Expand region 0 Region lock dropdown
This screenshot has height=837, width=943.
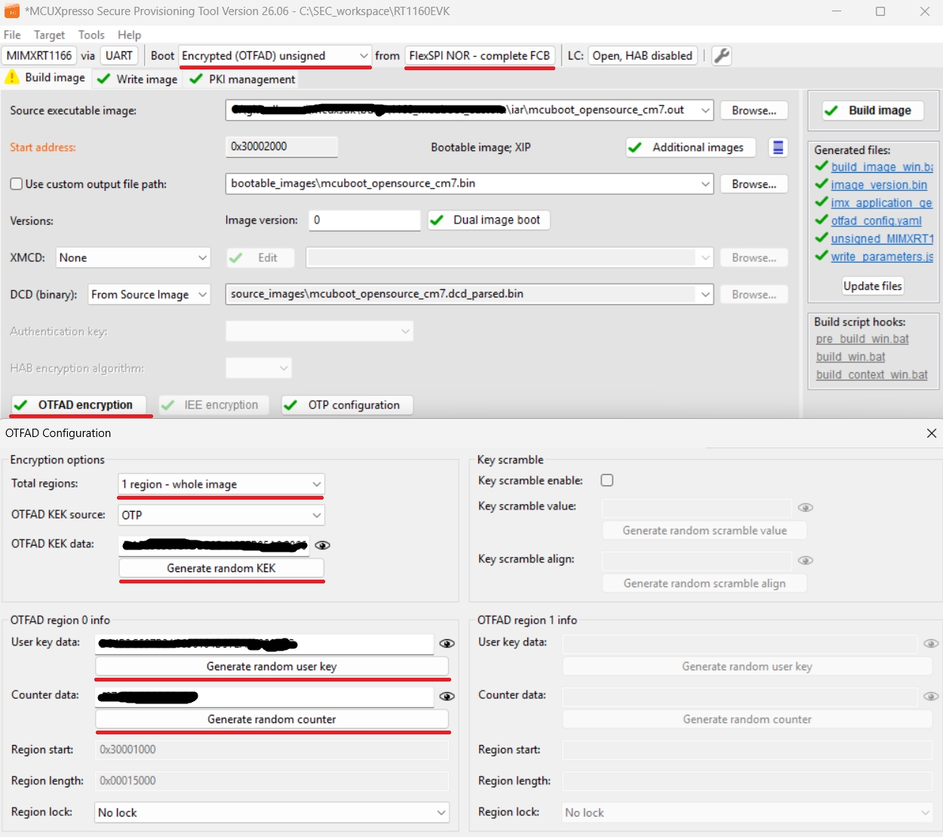point(272,813)
